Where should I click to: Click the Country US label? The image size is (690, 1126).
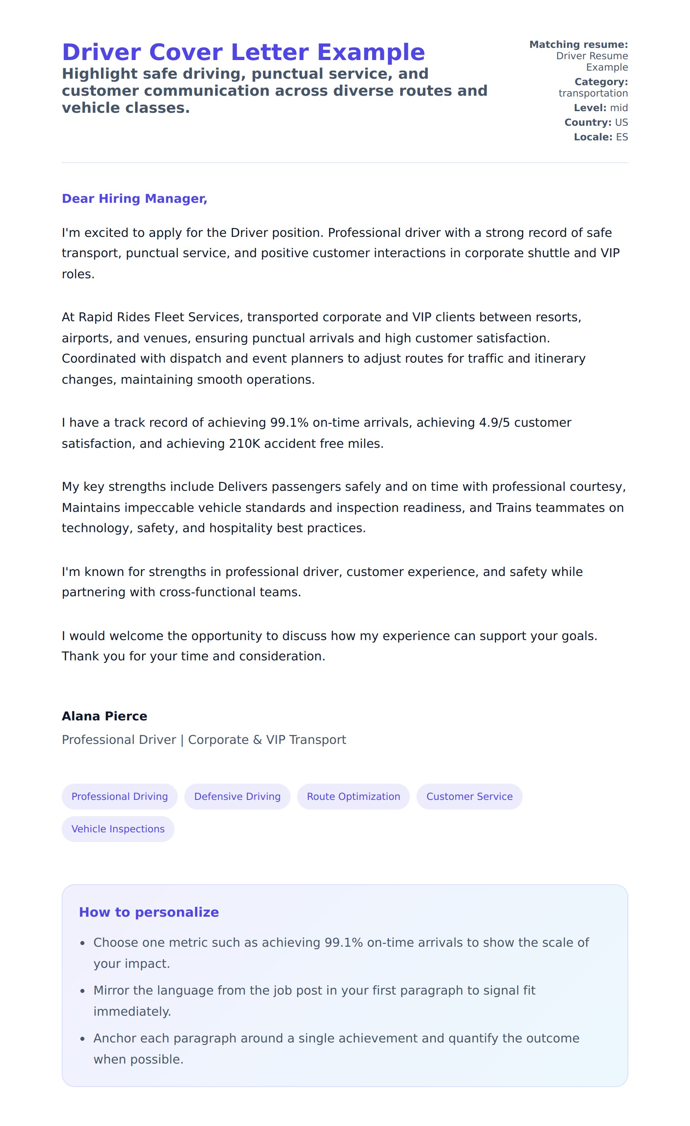(596, 122)
